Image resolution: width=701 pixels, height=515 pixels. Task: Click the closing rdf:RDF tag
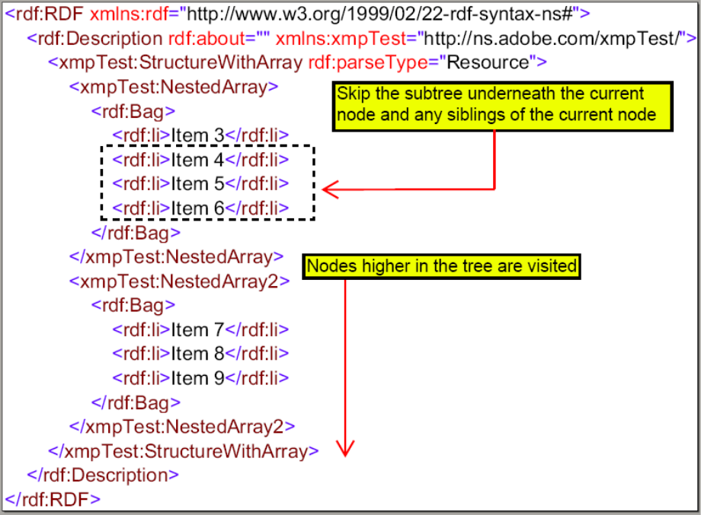click(x=53, y=499)
